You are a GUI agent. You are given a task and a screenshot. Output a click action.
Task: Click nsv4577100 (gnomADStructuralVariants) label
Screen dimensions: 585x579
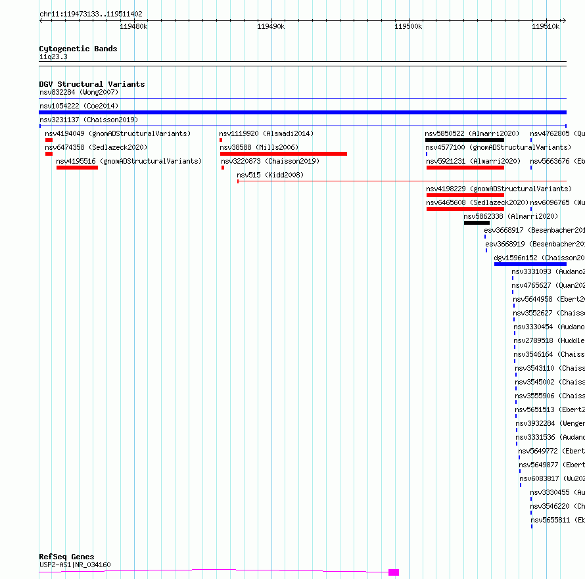pos(498,147)
